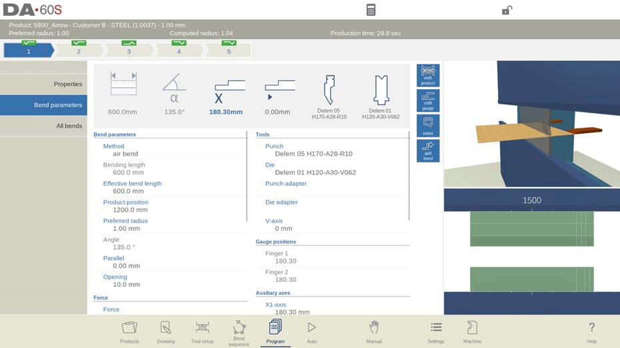Open the Program navigation button
This screenshot has width=620, height=348.
tap(275, 332)
